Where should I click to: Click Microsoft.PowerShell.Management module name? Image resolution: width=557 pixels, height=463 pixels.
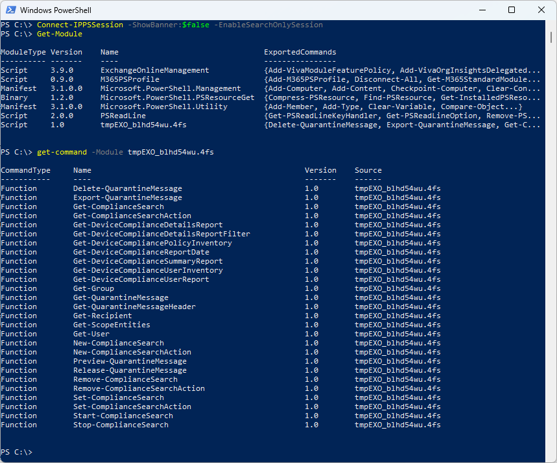point(171,88)
